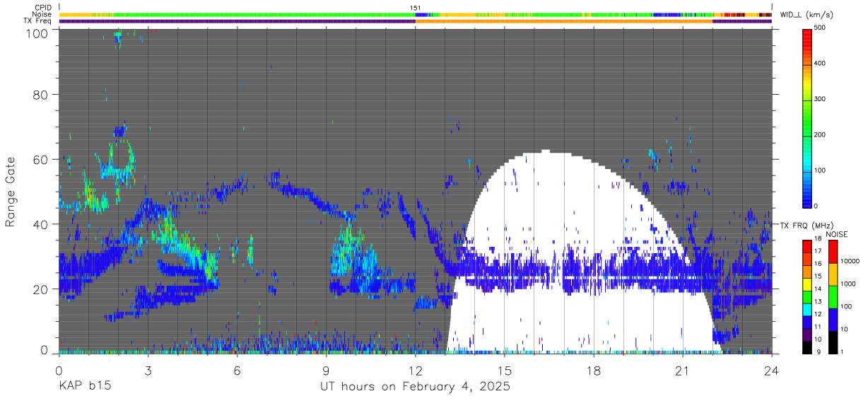Pick the orange swatch in NOISE legend
Image resolution: width=868 pixels, height=401 pixels.
[x=833, y=274]
